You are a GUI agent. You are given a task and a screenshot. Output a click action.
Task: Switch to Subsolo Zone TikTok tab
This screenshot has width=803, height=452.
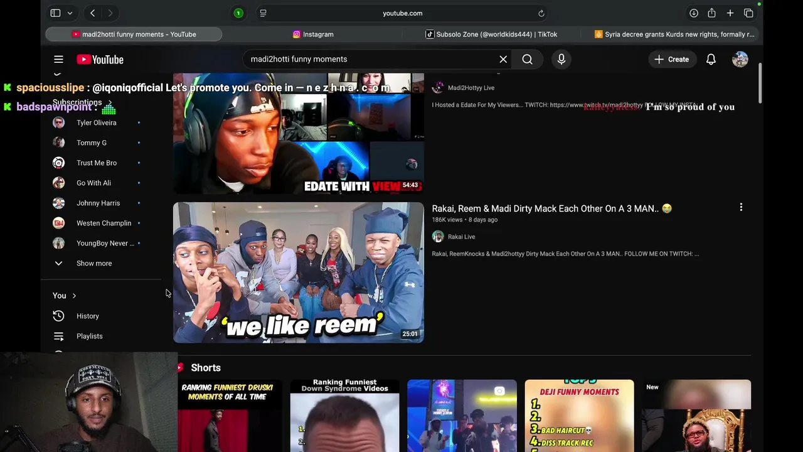point(491,35)
